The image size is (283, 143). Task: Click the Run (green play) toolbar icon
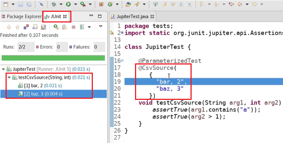point(68,4)
